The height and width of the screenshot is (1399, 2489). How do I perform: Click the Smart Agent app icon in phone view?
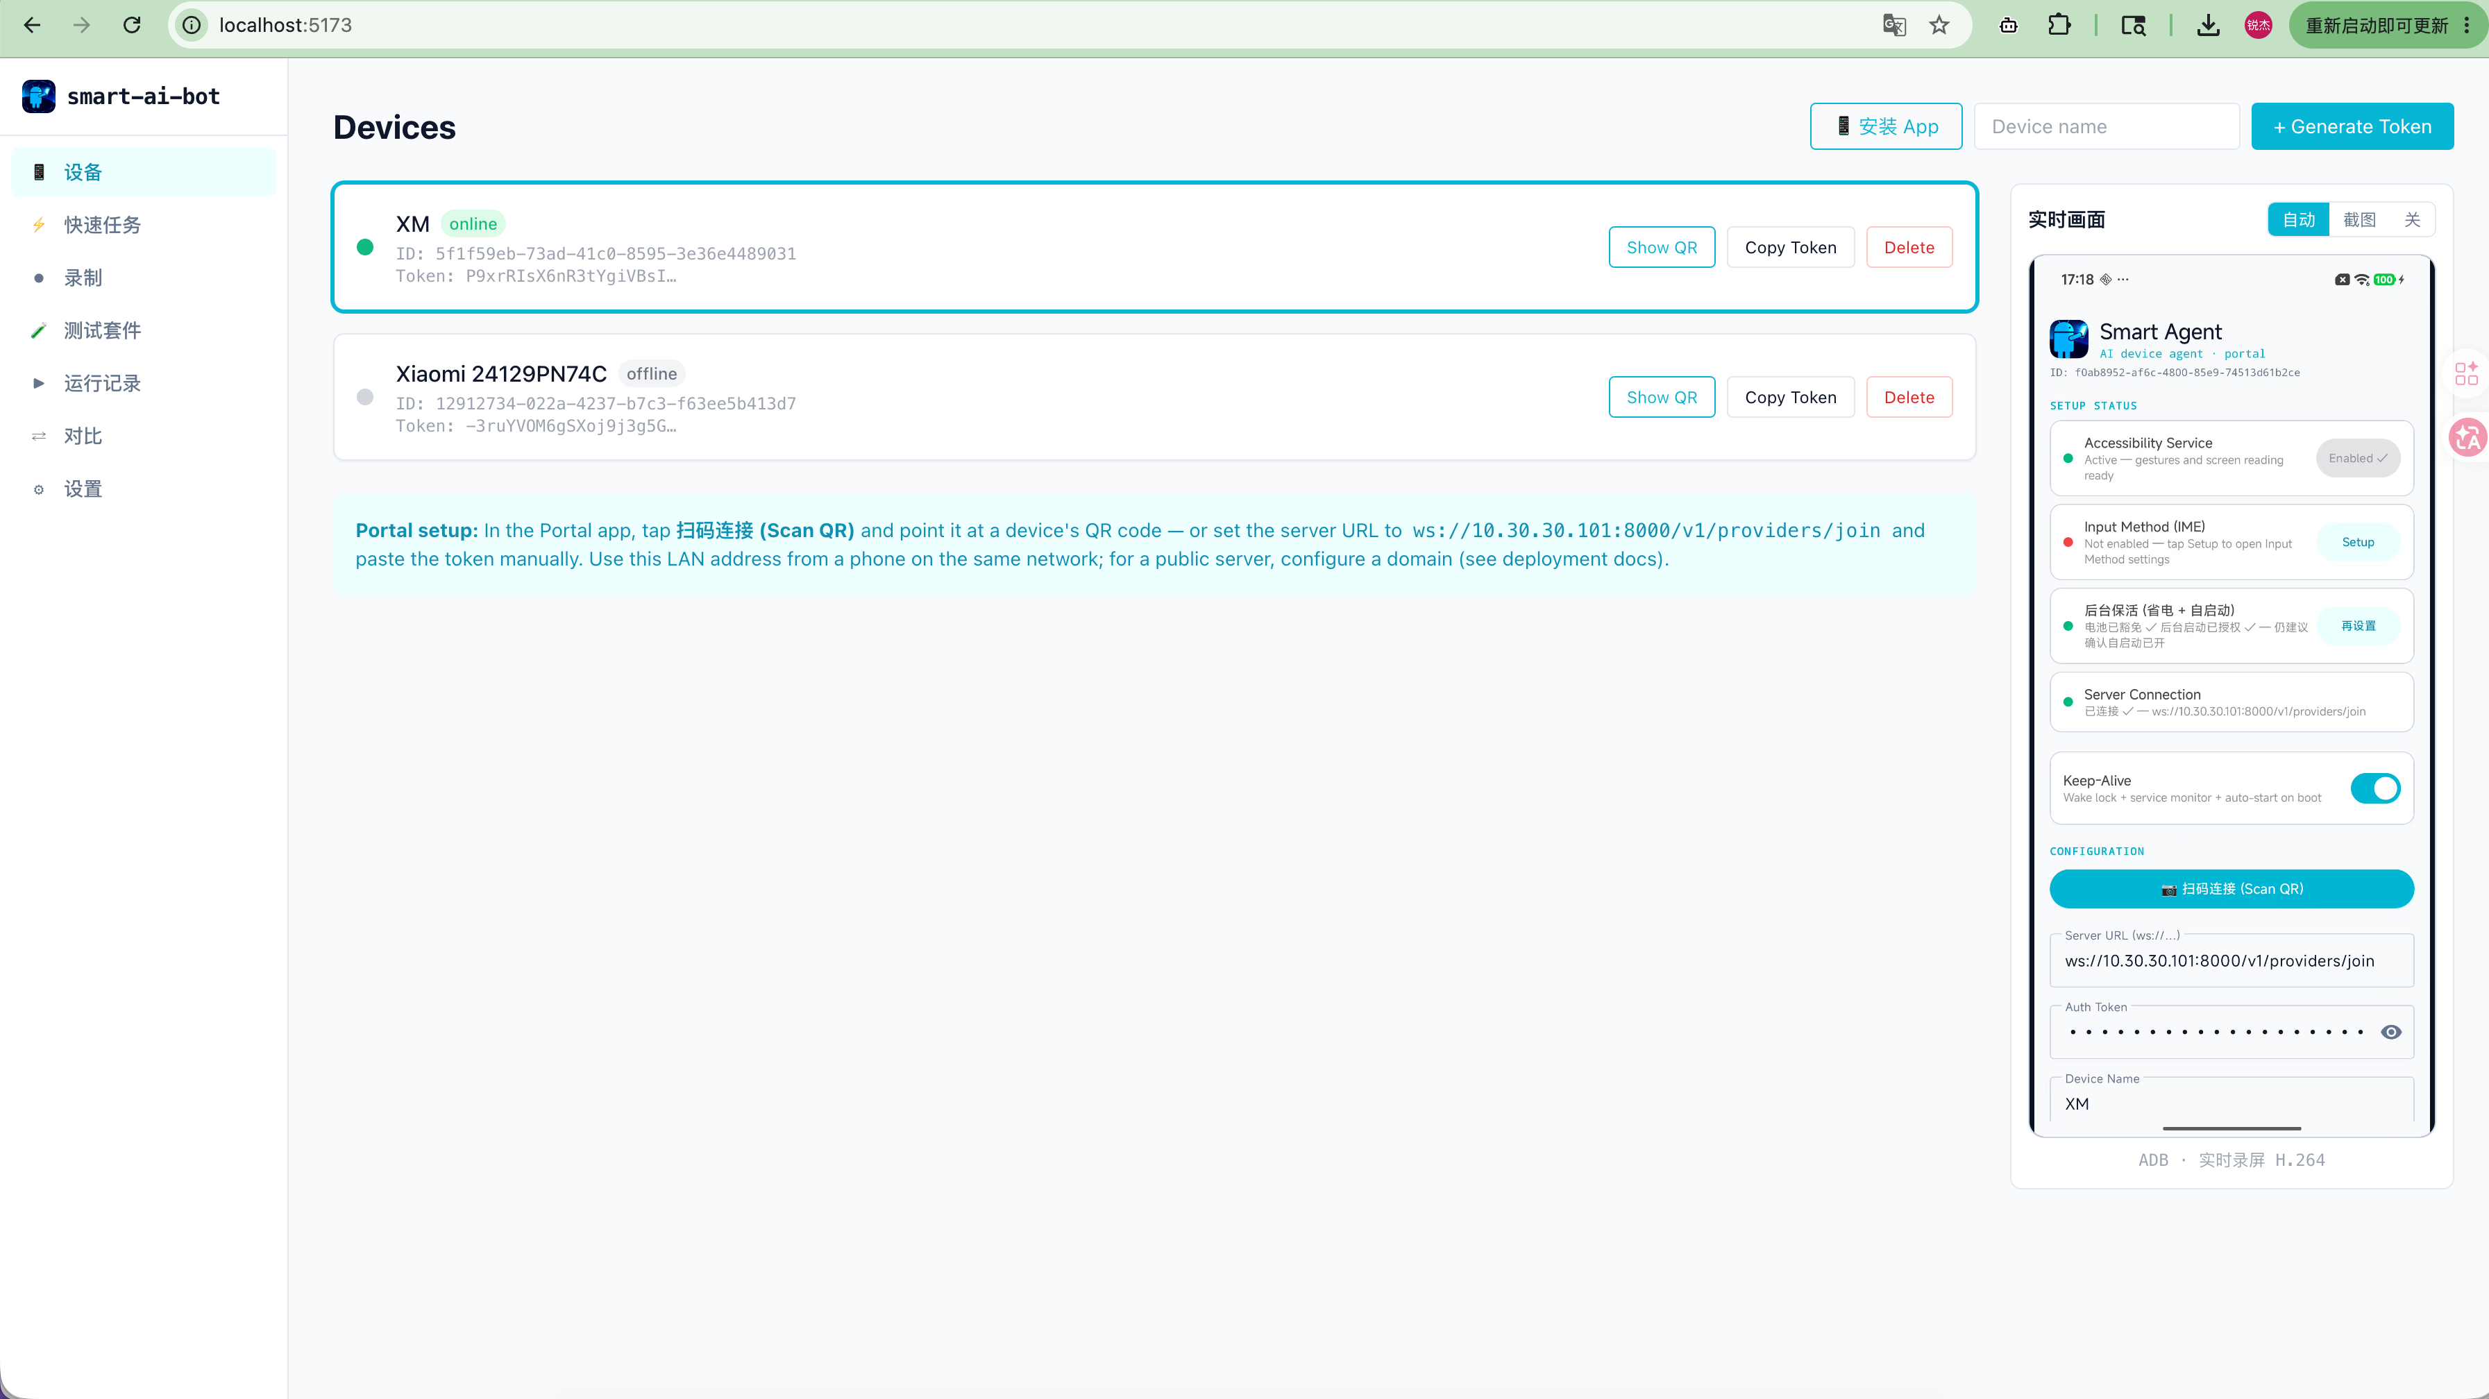[2068, 339]
